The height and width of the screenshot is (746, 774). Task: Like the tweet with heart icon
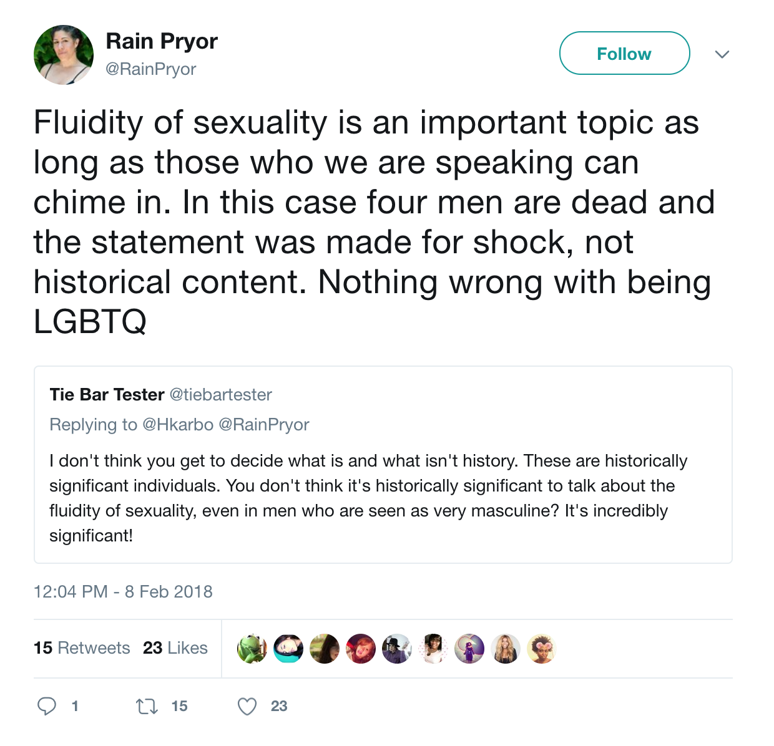(247, 706)
